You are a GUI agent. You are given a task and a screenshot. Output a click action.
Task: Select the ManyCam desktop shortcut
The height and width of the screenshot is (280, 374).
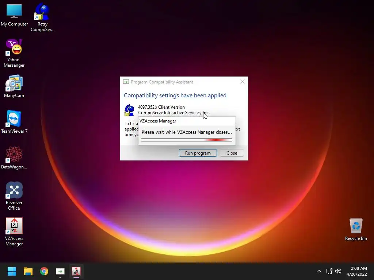click(14, 86)
